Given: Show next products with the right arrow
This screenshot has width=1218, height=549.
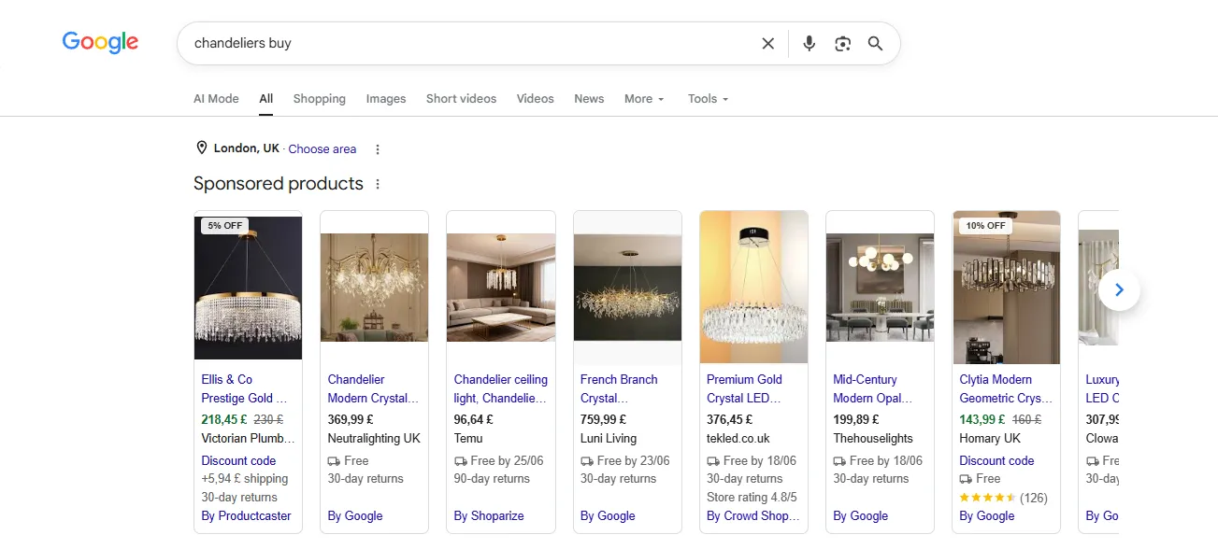Looking at the screenshot, I should (x=1119, y=290).
